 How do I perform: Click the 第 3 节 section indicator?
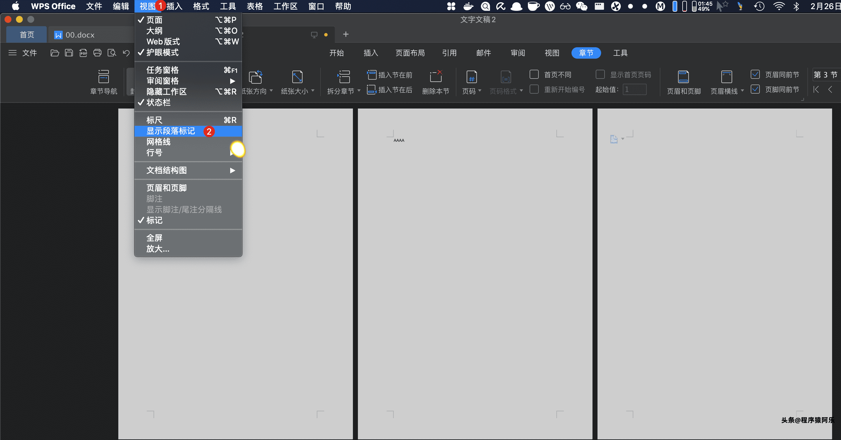(825, 75)
